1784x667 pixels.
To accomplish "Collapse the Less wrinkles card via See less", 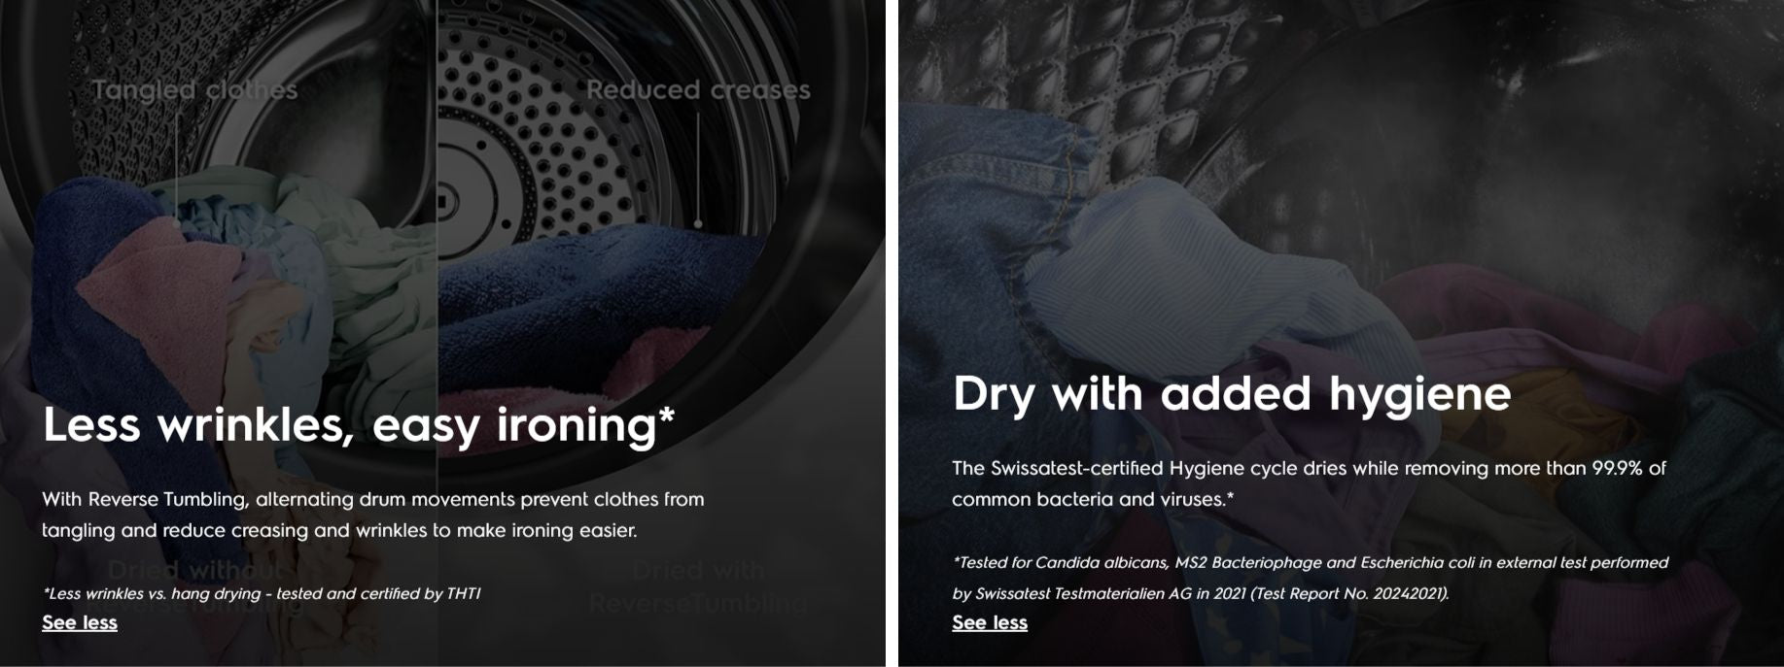I will click(x=80, y=622).
